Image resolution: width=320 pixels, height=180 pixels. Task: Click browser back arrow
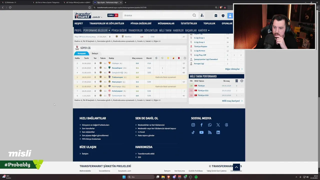point(3,7)
